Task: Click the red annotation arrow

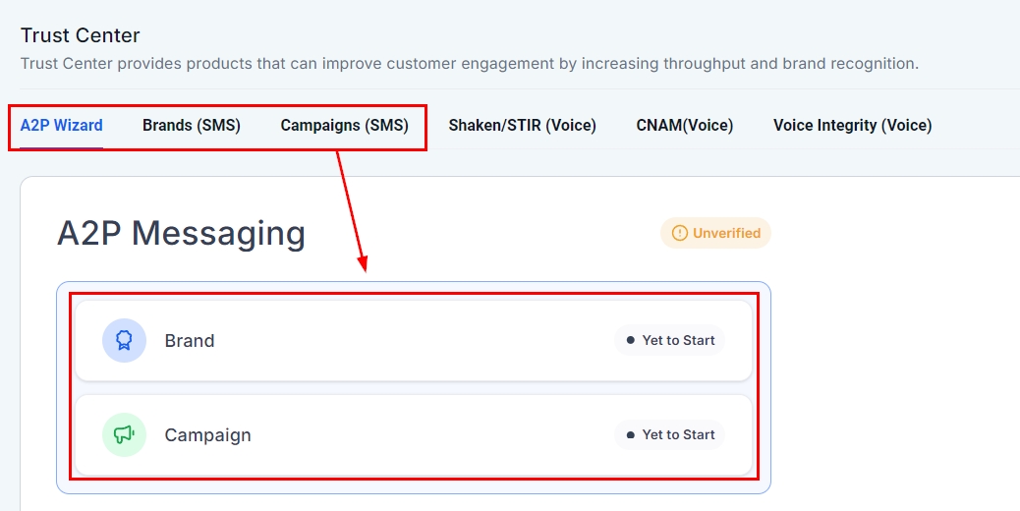Action: [352, 210]
